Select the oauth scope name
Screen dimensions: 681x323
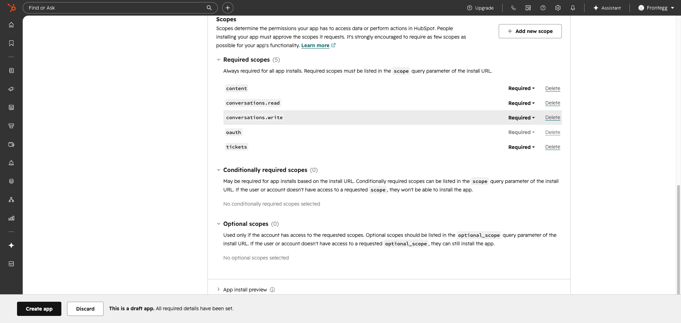coord(233,132)
